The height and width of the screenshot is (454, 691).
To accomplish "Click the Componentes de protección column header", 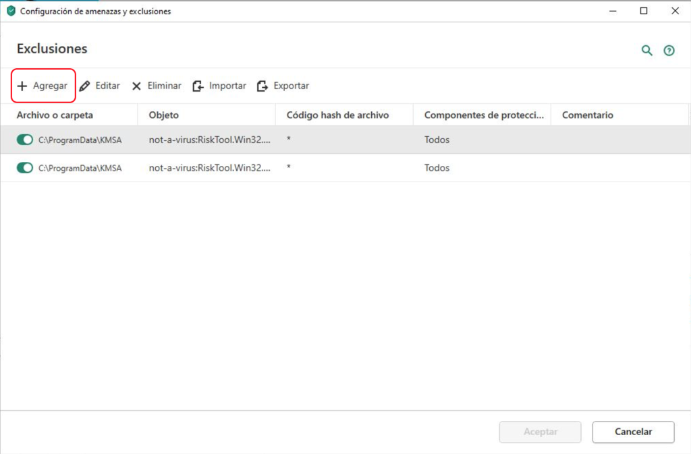I will tap(483, 115).
